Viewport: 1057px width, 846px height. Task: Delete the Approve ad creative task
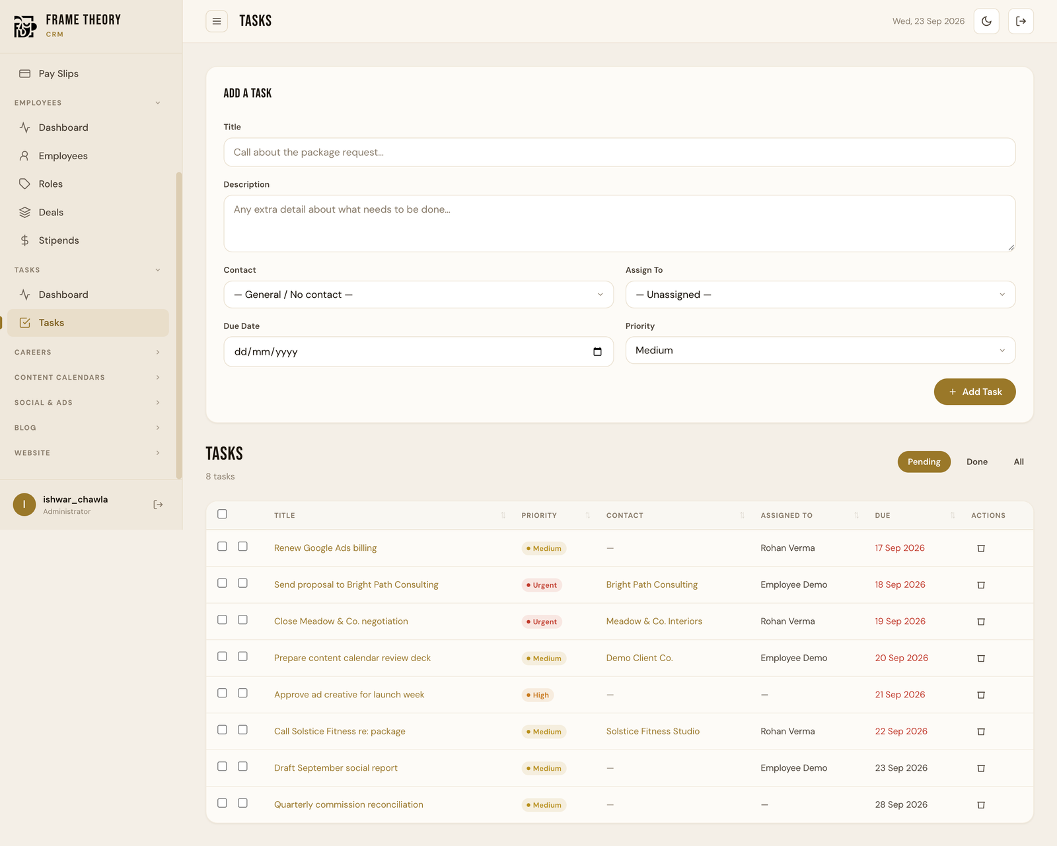click(981, 695)
